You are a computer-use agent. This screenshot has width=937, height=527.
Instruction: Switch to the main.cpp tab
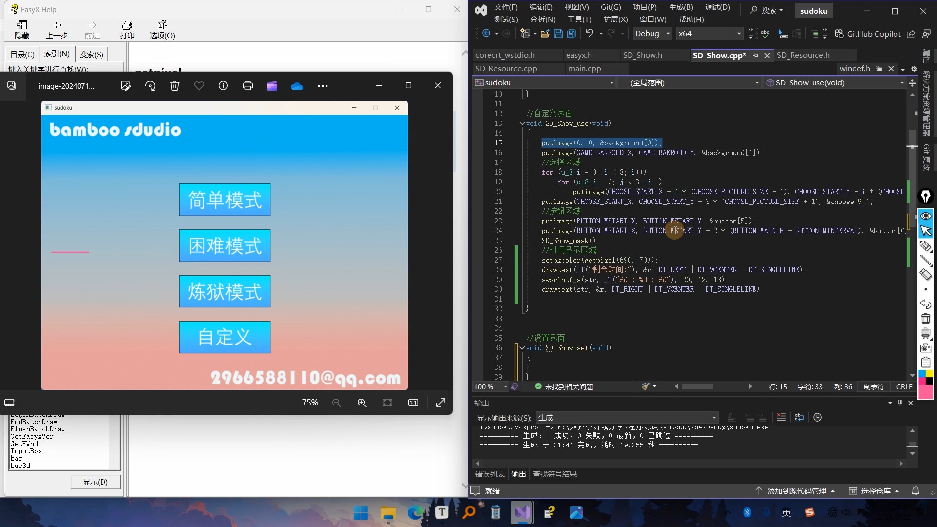point(584,69)
